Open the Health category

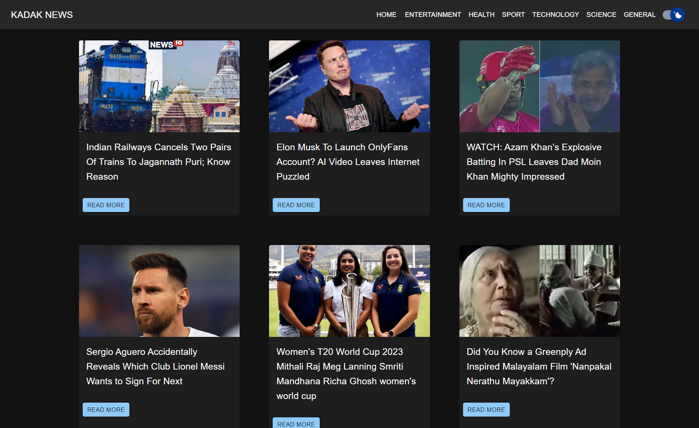[x=481, y=15]
